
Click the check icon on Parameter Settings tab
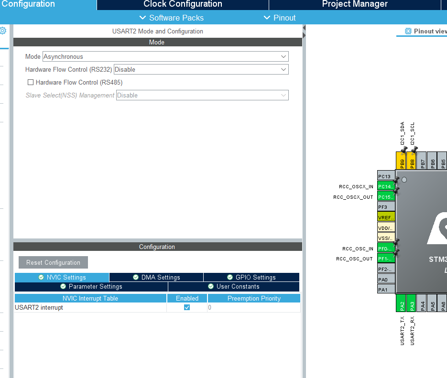coord(63,286)
